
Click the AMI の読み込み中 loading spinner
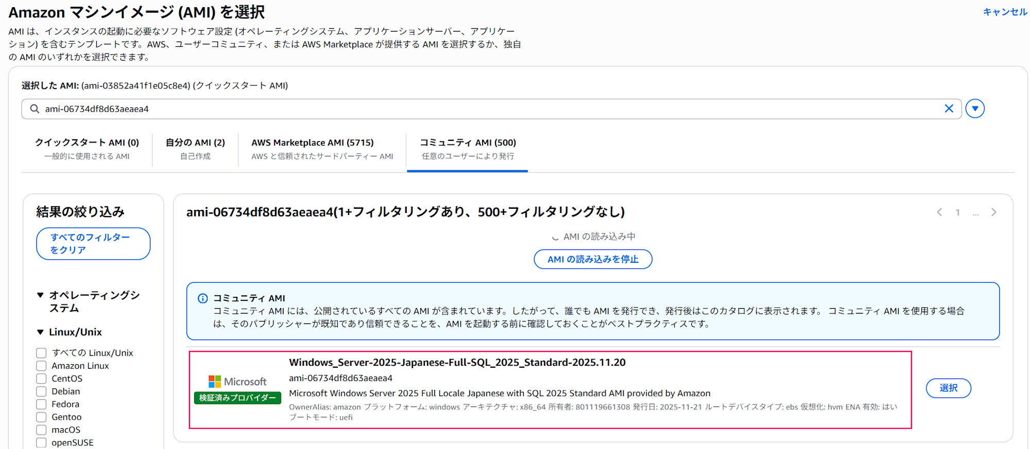555,237
